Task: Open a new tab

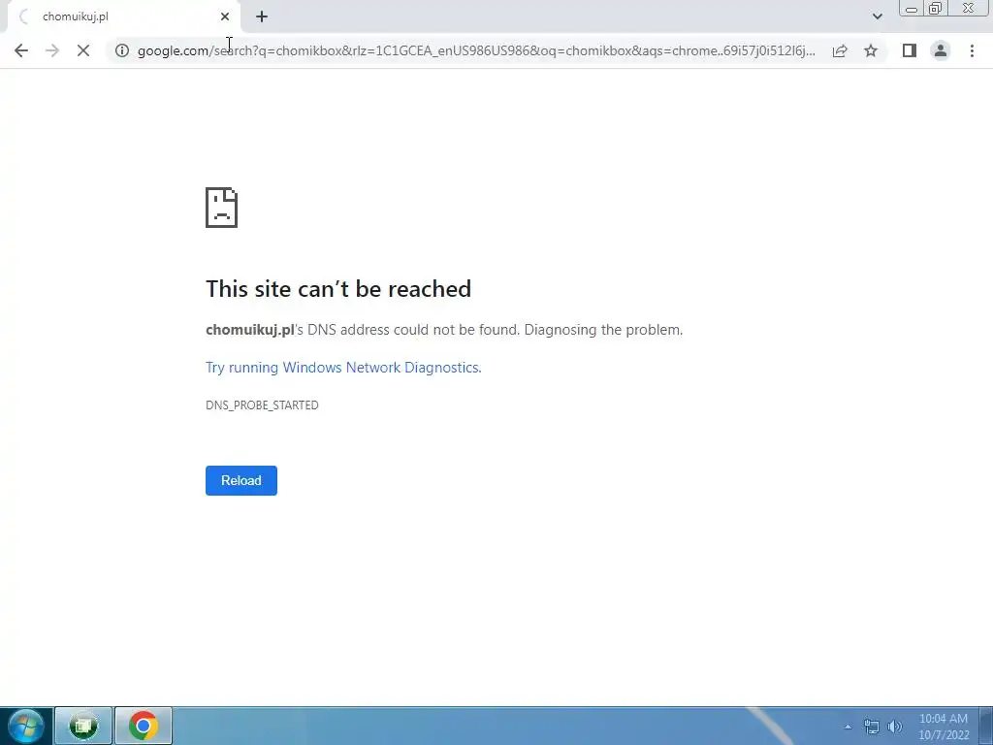Action: point(262,16)
